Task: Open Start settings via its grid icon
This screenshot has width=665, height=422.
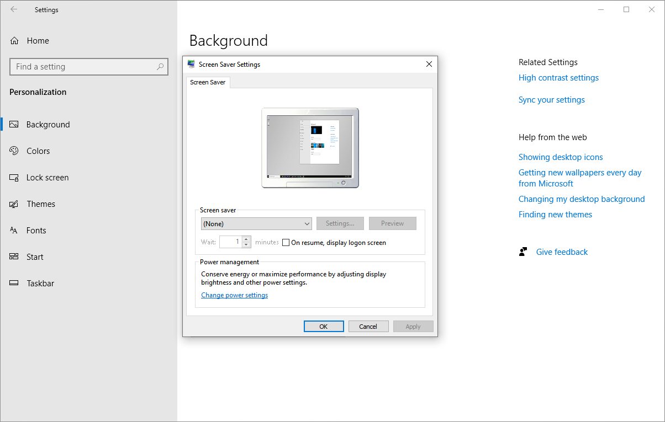Action: [x=13, y=257]
